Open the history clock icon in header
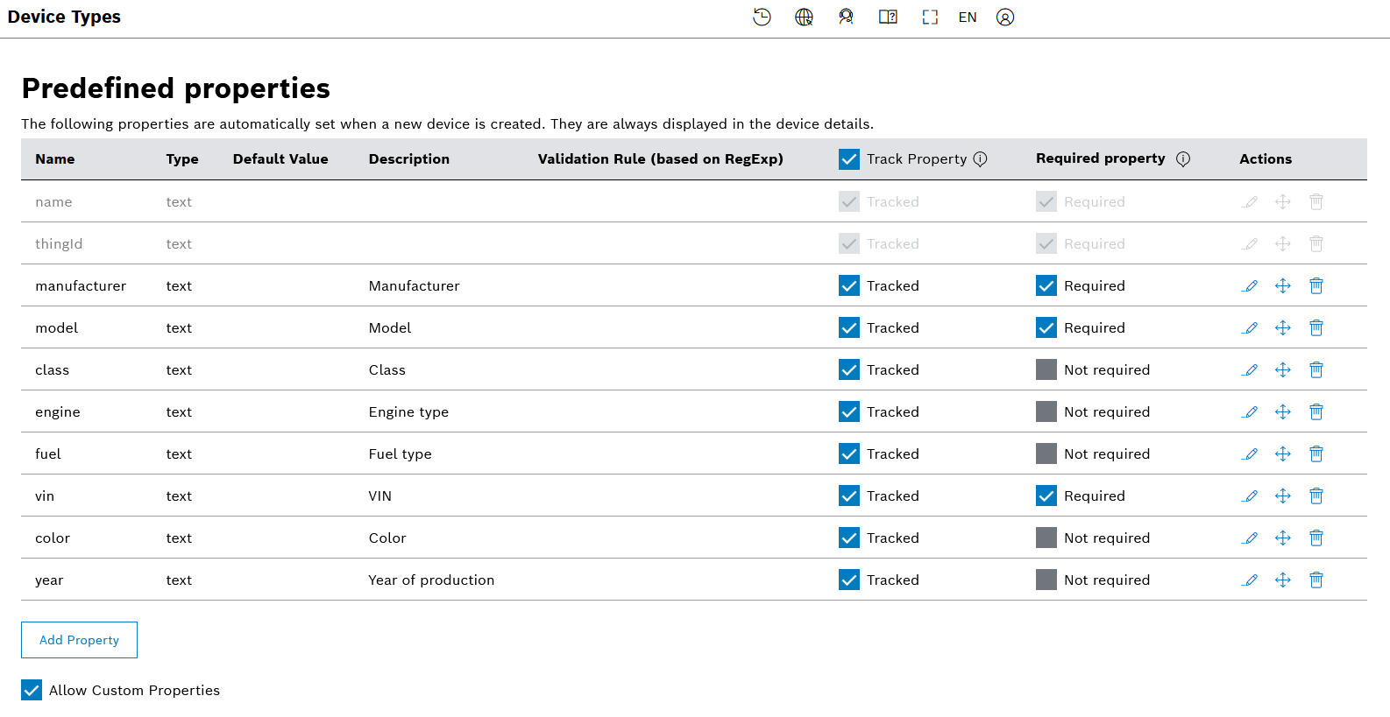 pyautogui.click(x=762, y=18)
